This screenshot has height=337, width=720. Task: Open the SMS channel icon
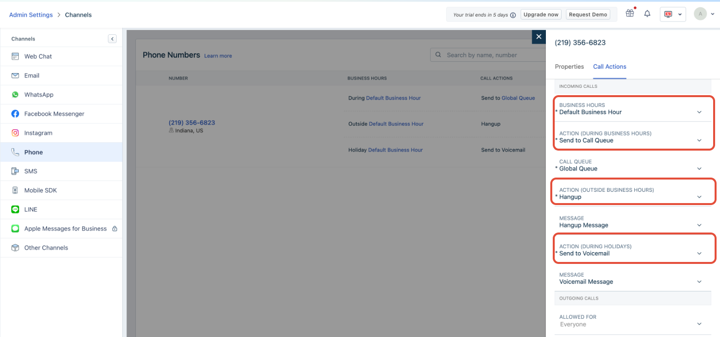pos(15,171)
